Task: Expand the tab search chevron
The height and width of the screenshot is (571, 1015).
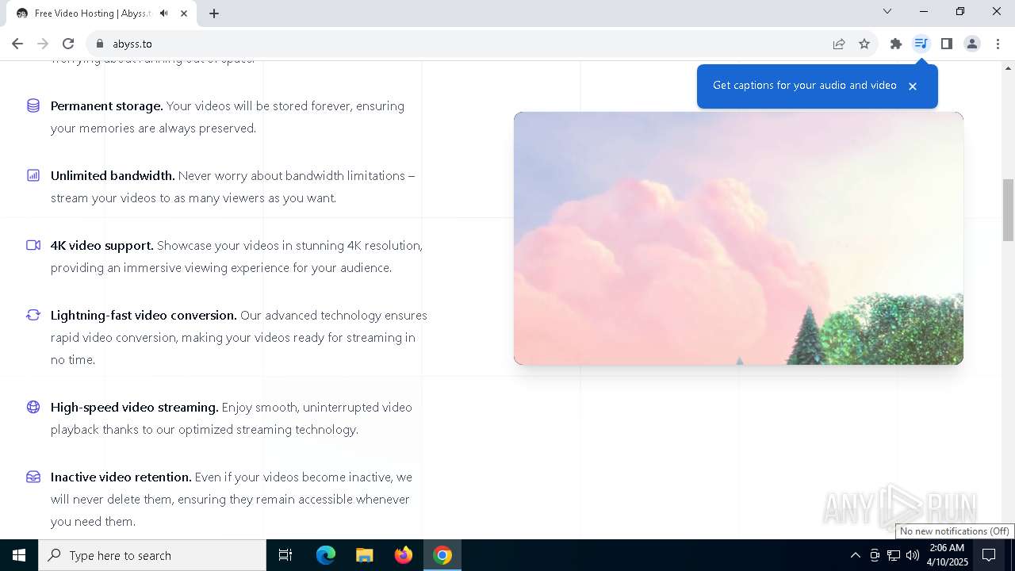Action: 887,11
